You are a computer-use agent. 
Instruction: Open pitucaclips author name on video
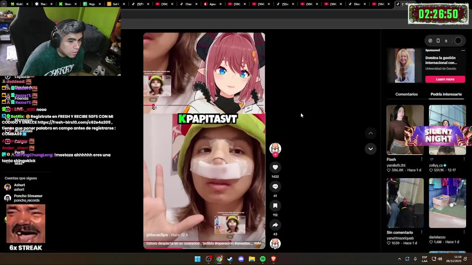[x=157, y=235]
